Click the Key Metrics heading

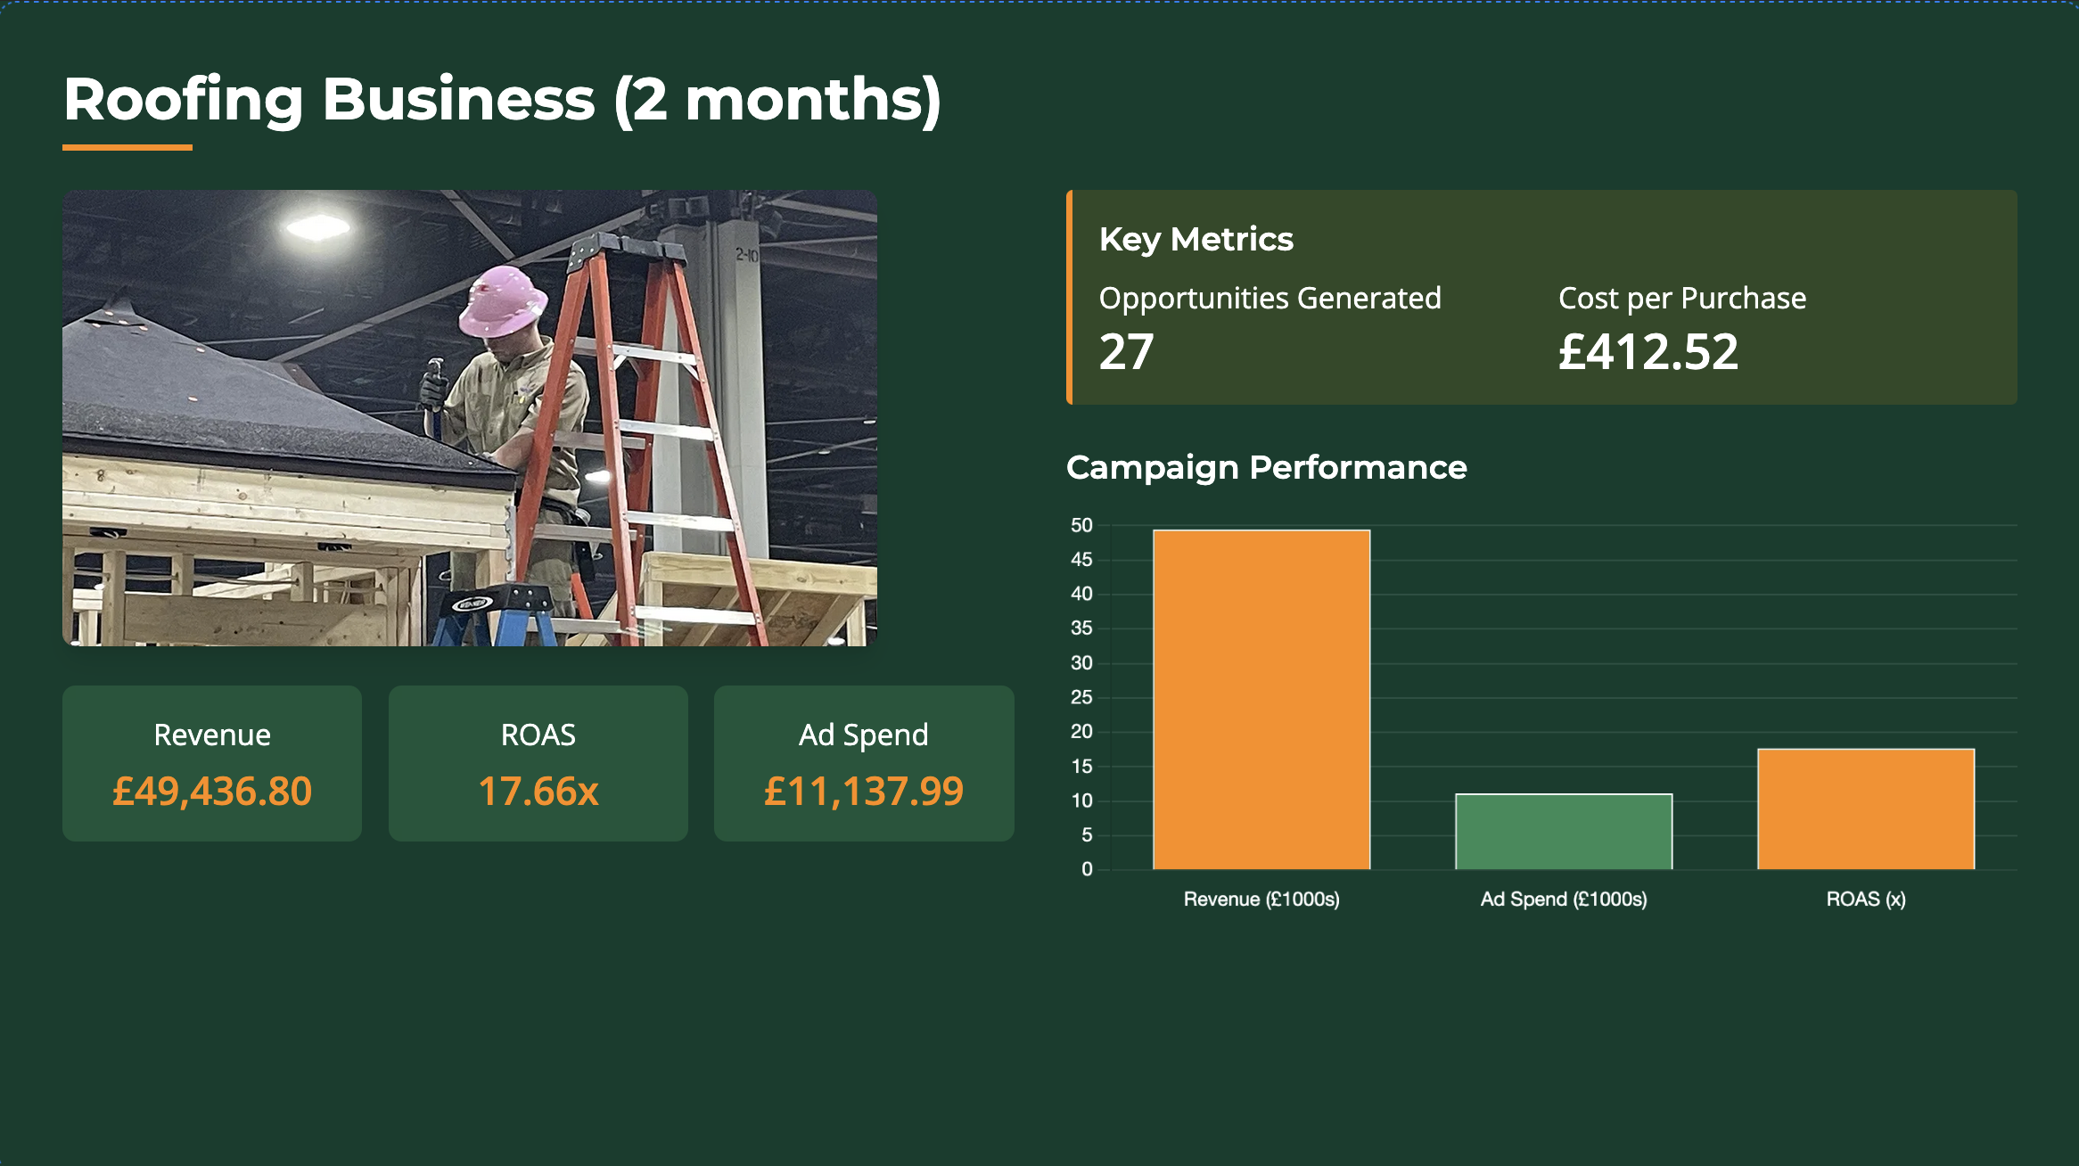point(1196,239)
